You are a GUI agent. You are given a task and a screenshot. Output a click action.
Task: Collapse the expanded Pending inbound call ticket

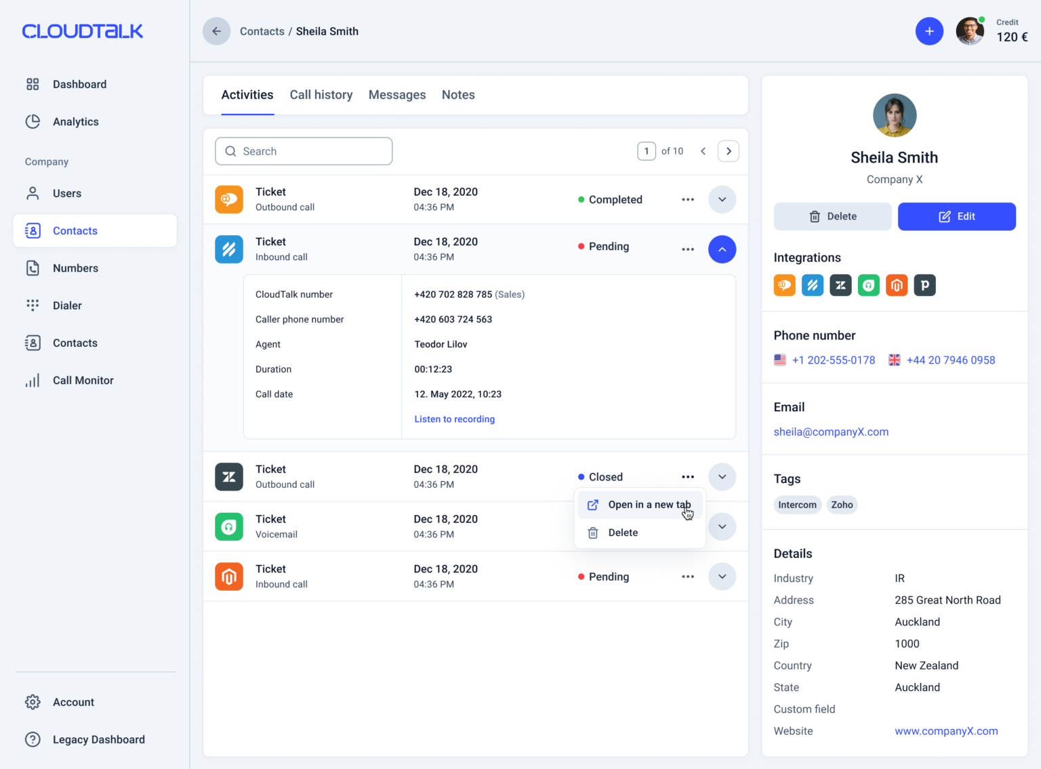[722, 249]
